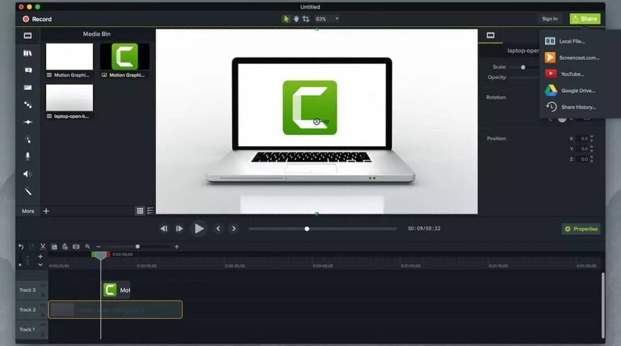Open the Behaviors dots icon
The height and width of the screenshot is (346, 621).
[x=28, y=104]
